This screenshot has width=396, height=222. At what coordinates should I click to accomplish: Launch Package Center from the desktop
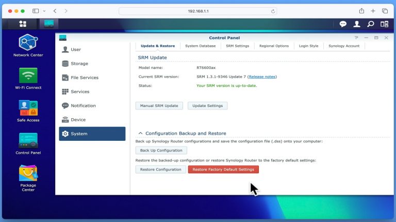[28, 178]
